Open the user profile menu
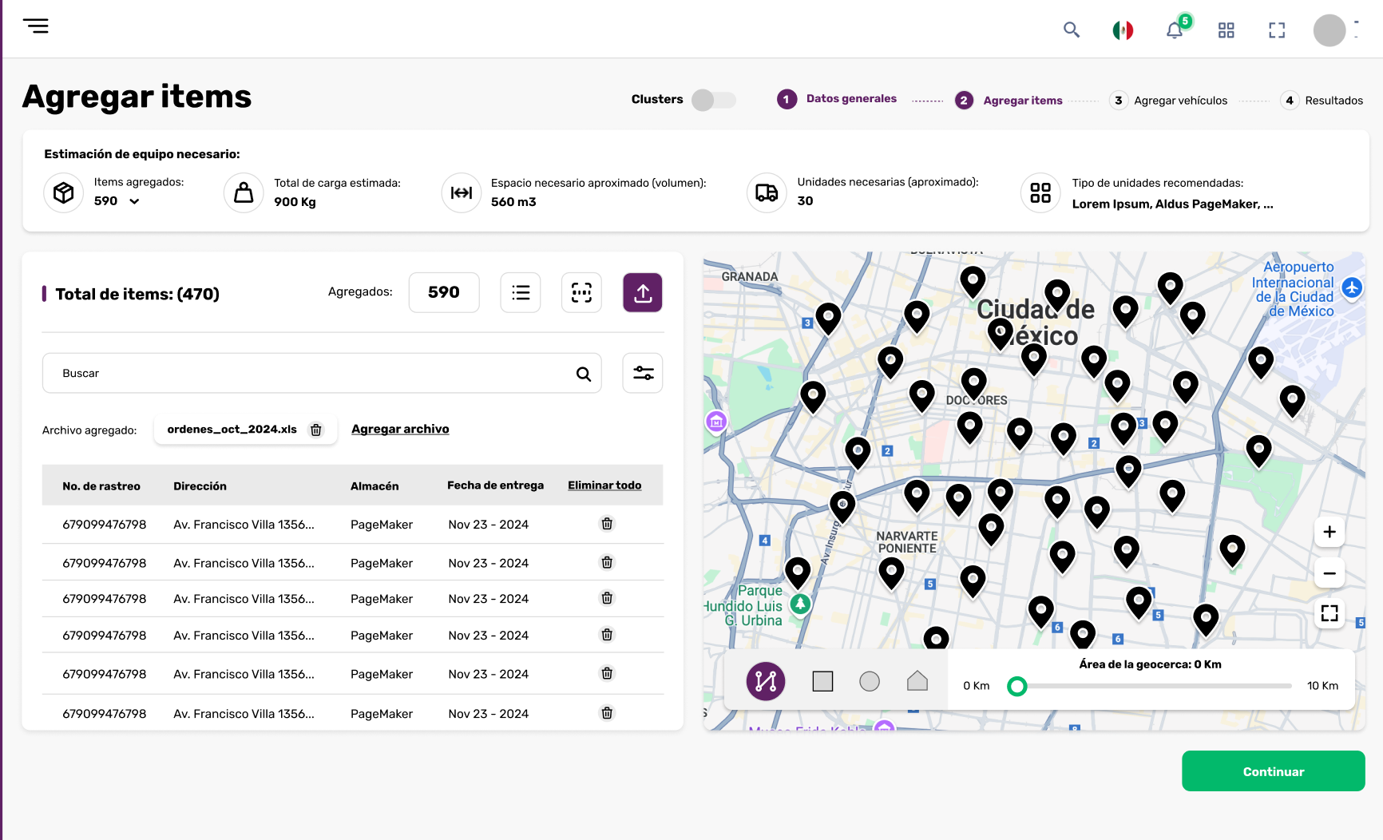Image resolution: width=1383 pixels, height=840 pixels. [1330, 30]
